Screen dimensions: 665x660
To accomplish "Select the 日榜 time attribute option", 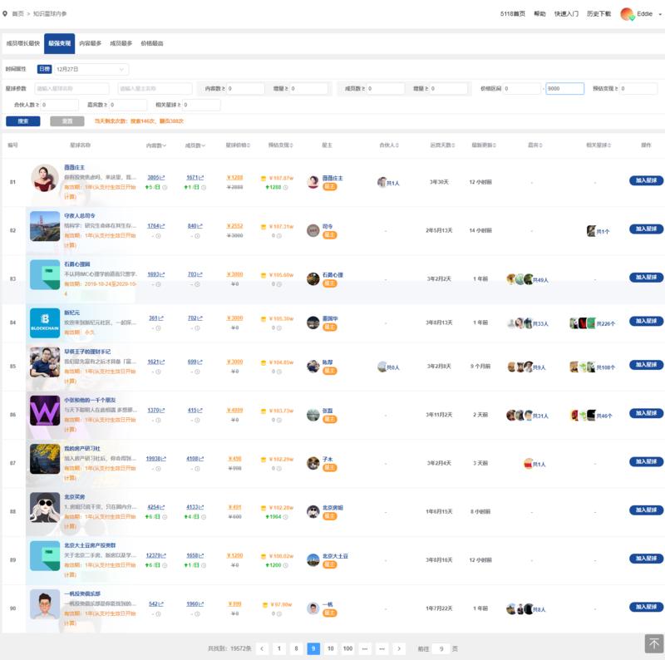I will [x=44, y=69].
